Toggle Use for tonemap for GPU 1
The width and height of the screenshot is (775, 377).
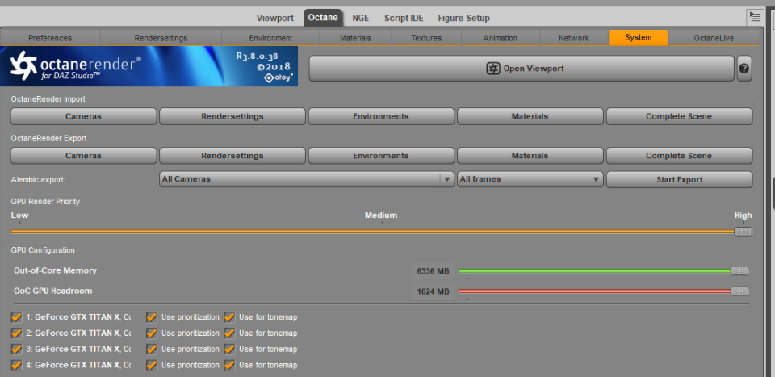(229, 317)
